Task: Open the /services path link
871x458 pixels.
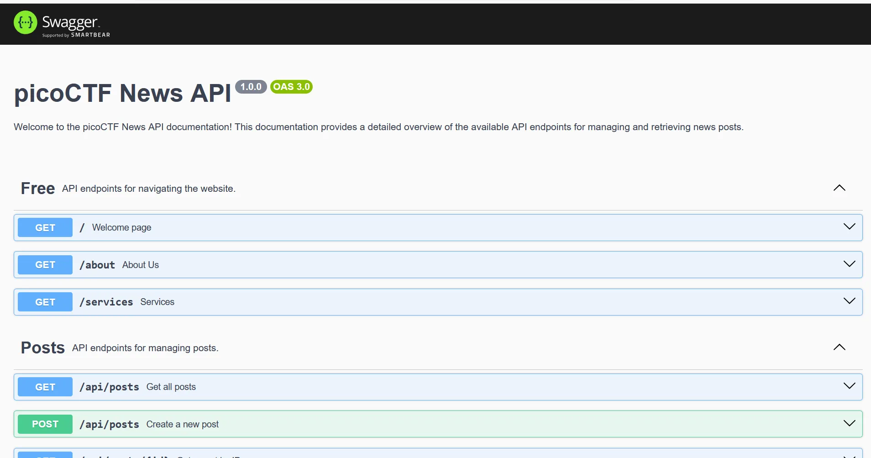Action: (x=106, y=302)
